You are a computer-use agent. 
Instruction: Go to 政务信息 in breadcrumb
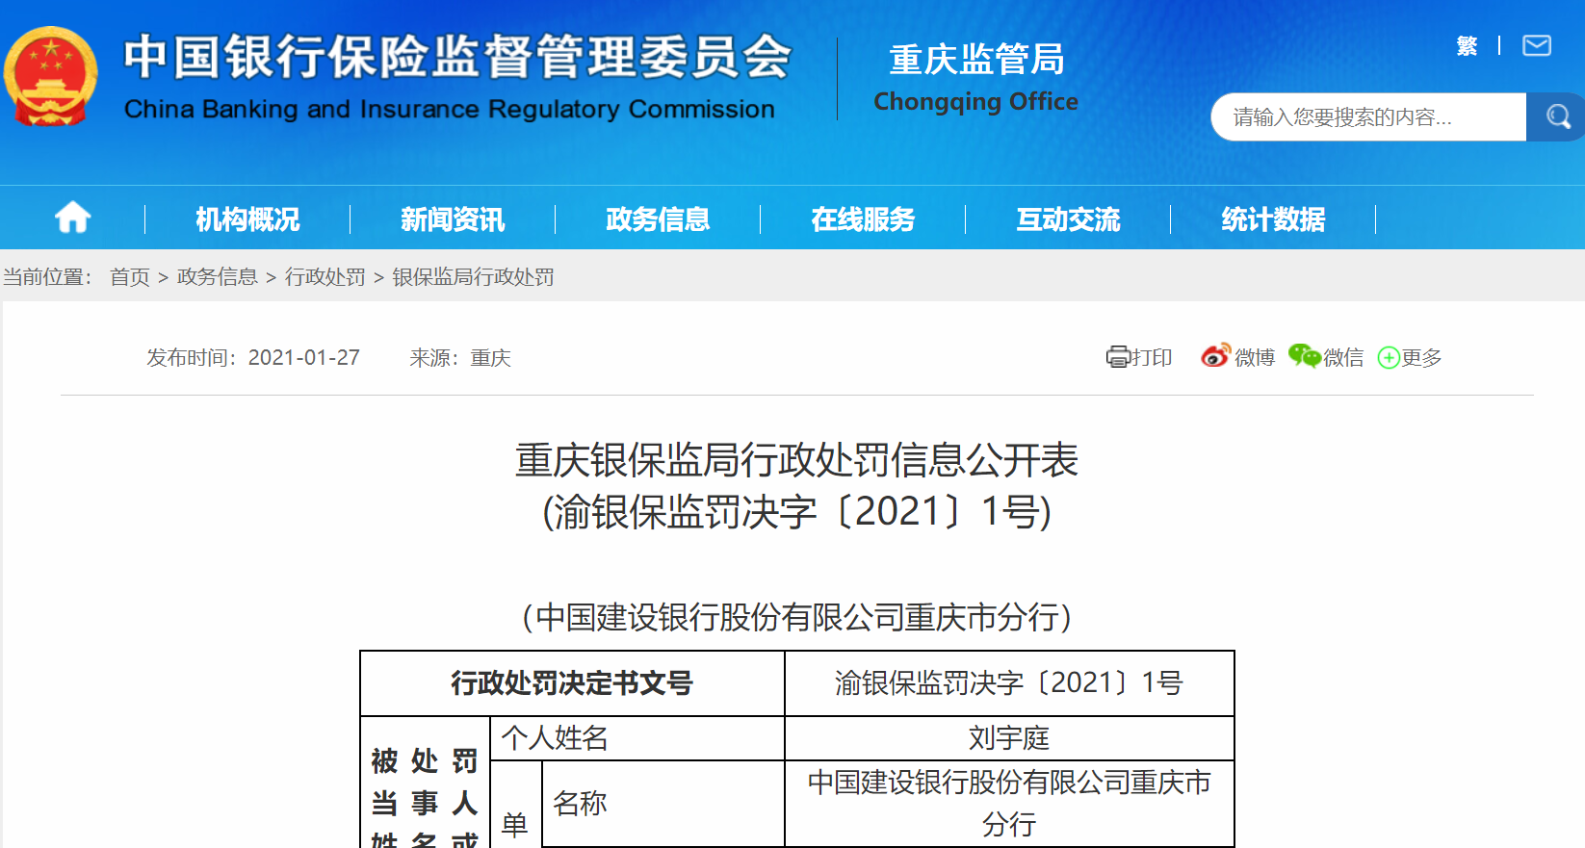[x=218, y=277]
